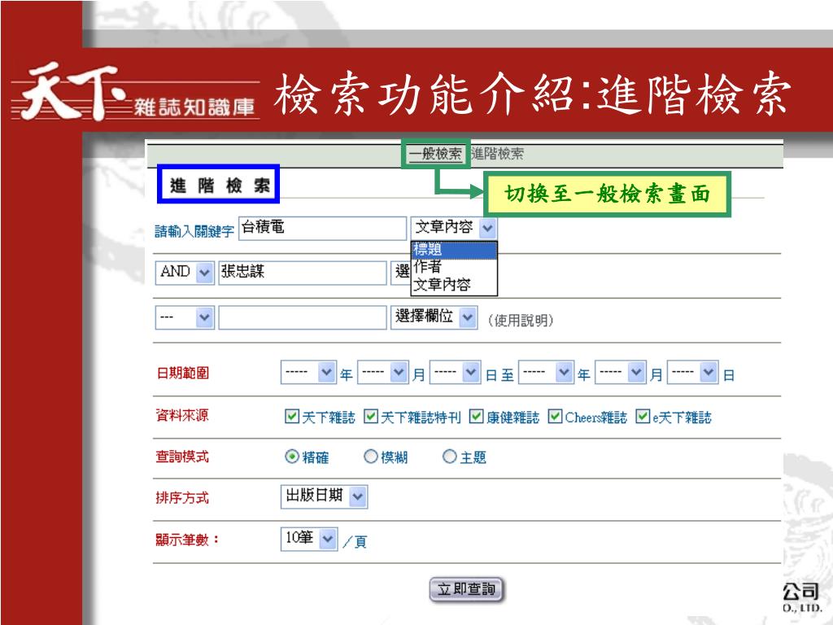
Task: Open the (使用說明) usage help link
Action: (520, 321)
